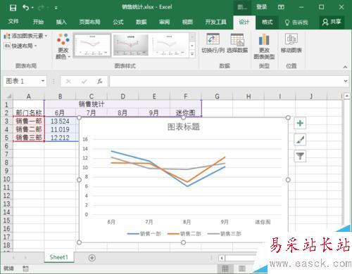Collapse the ribbon with the chevron

[x=345, y=67]
